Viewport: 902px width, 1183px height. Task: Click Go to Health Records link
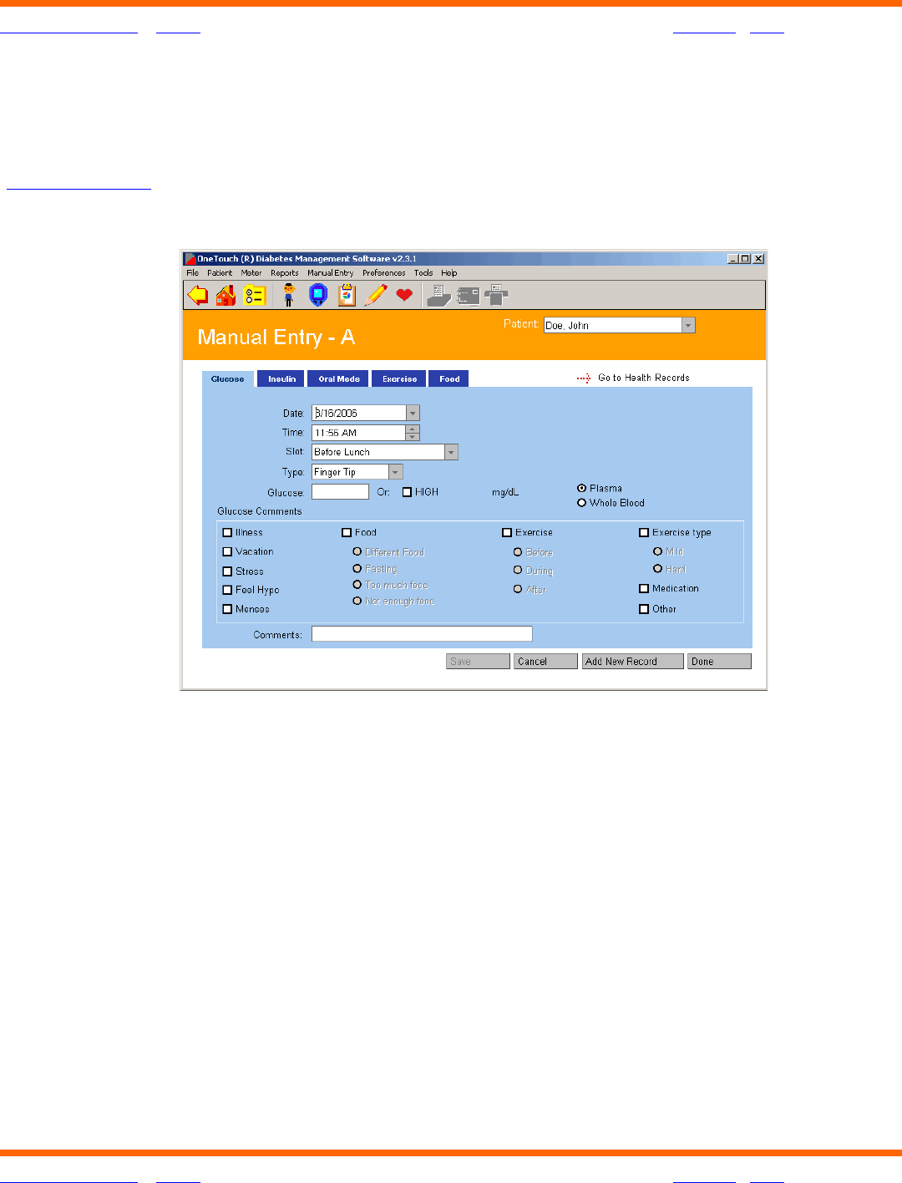click(x=643, y=378)
